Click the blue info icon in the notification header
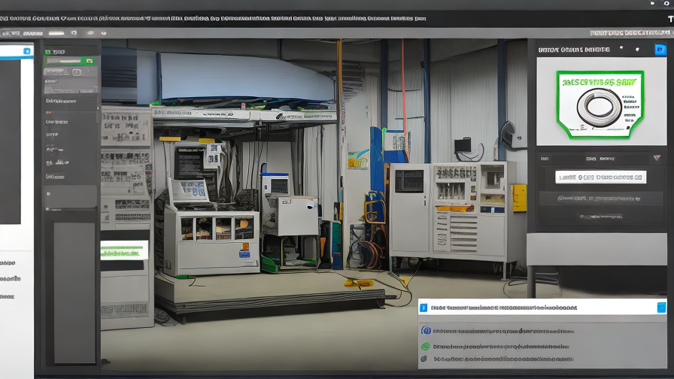The height and width of the screenshot is (379, 674). point(424,308)
